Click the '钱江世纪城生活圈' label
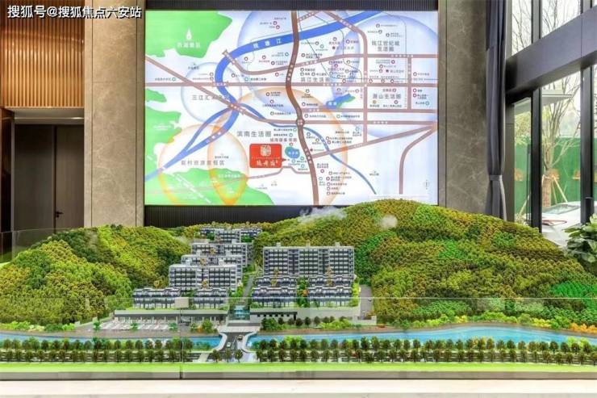Viewport: 597px width, 398px height. click(386, 46)
